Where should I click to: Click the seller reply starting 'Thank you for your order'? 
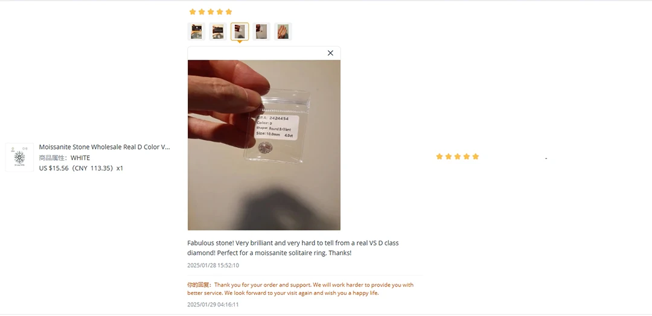pyautogui.click(x=314, y=289)
